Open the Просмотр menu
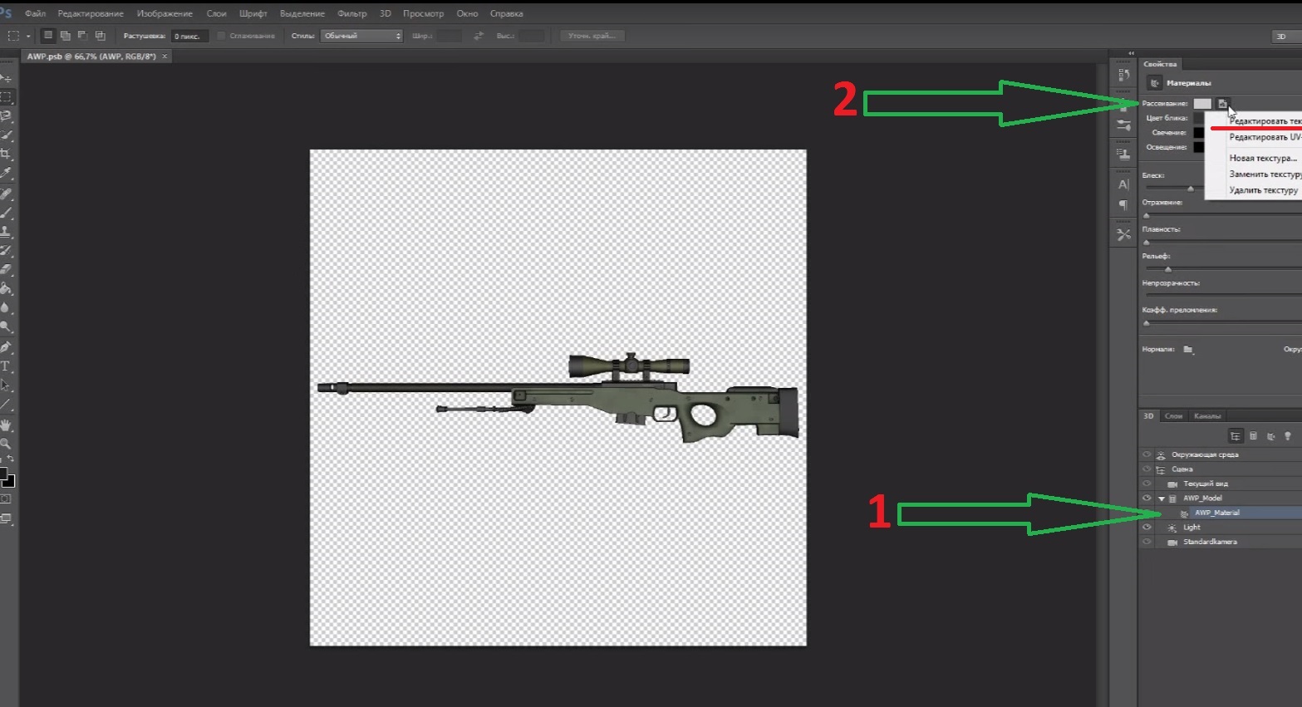1302x707 pixels. pyautogui.click(x=423, y=13)
